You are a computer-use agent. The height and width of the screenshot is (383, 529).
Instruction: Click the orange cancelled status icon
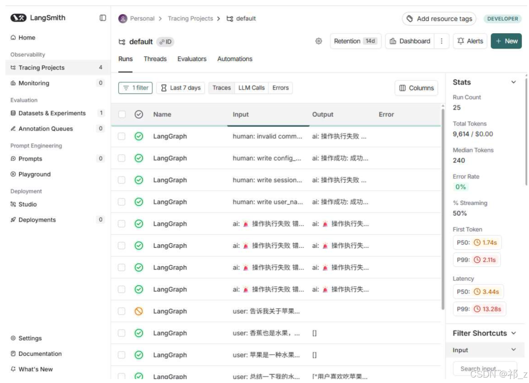point(139,311)
